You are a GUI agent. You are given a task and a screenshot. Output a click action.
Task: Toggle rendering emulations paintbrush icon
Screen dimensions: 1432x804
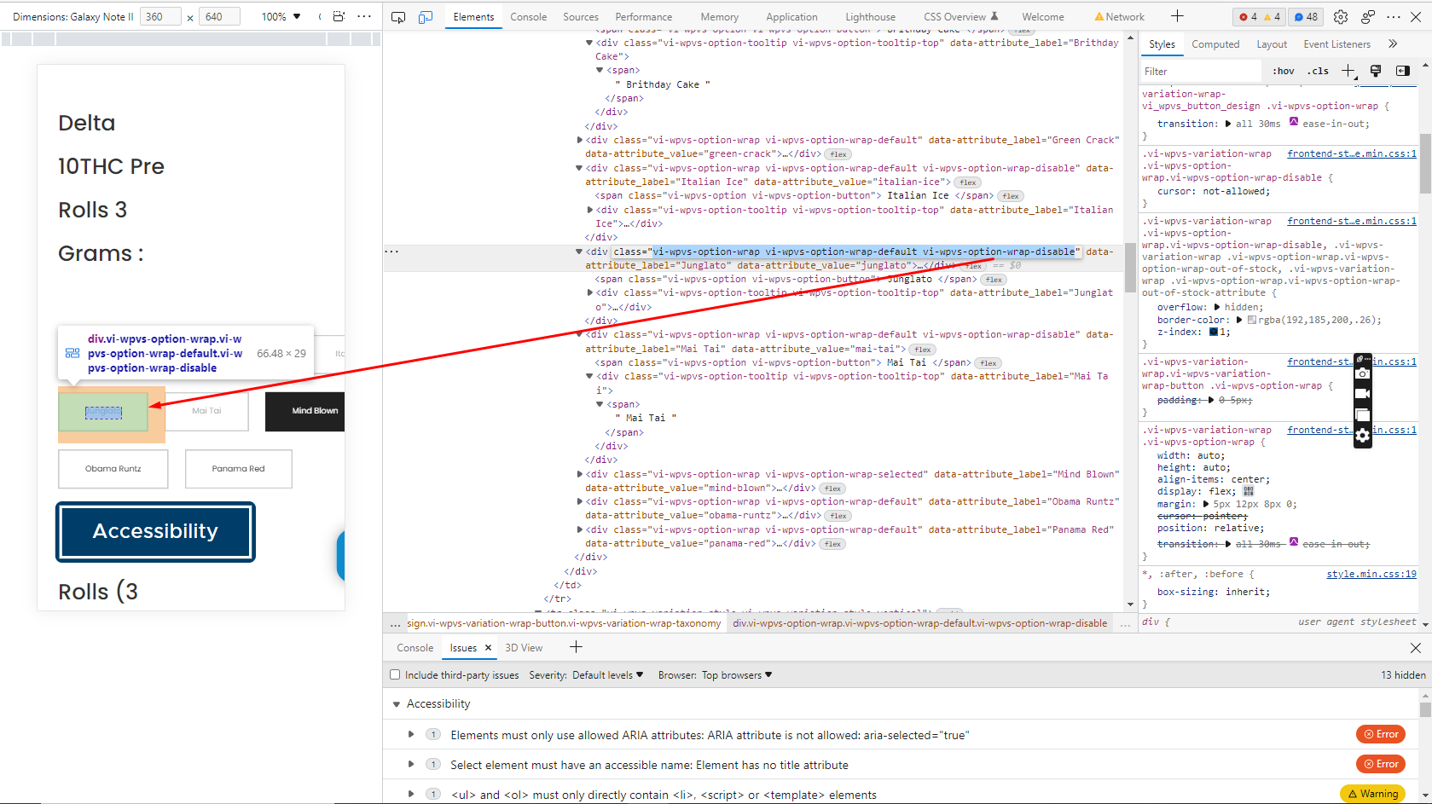(x=1376, y=71)
